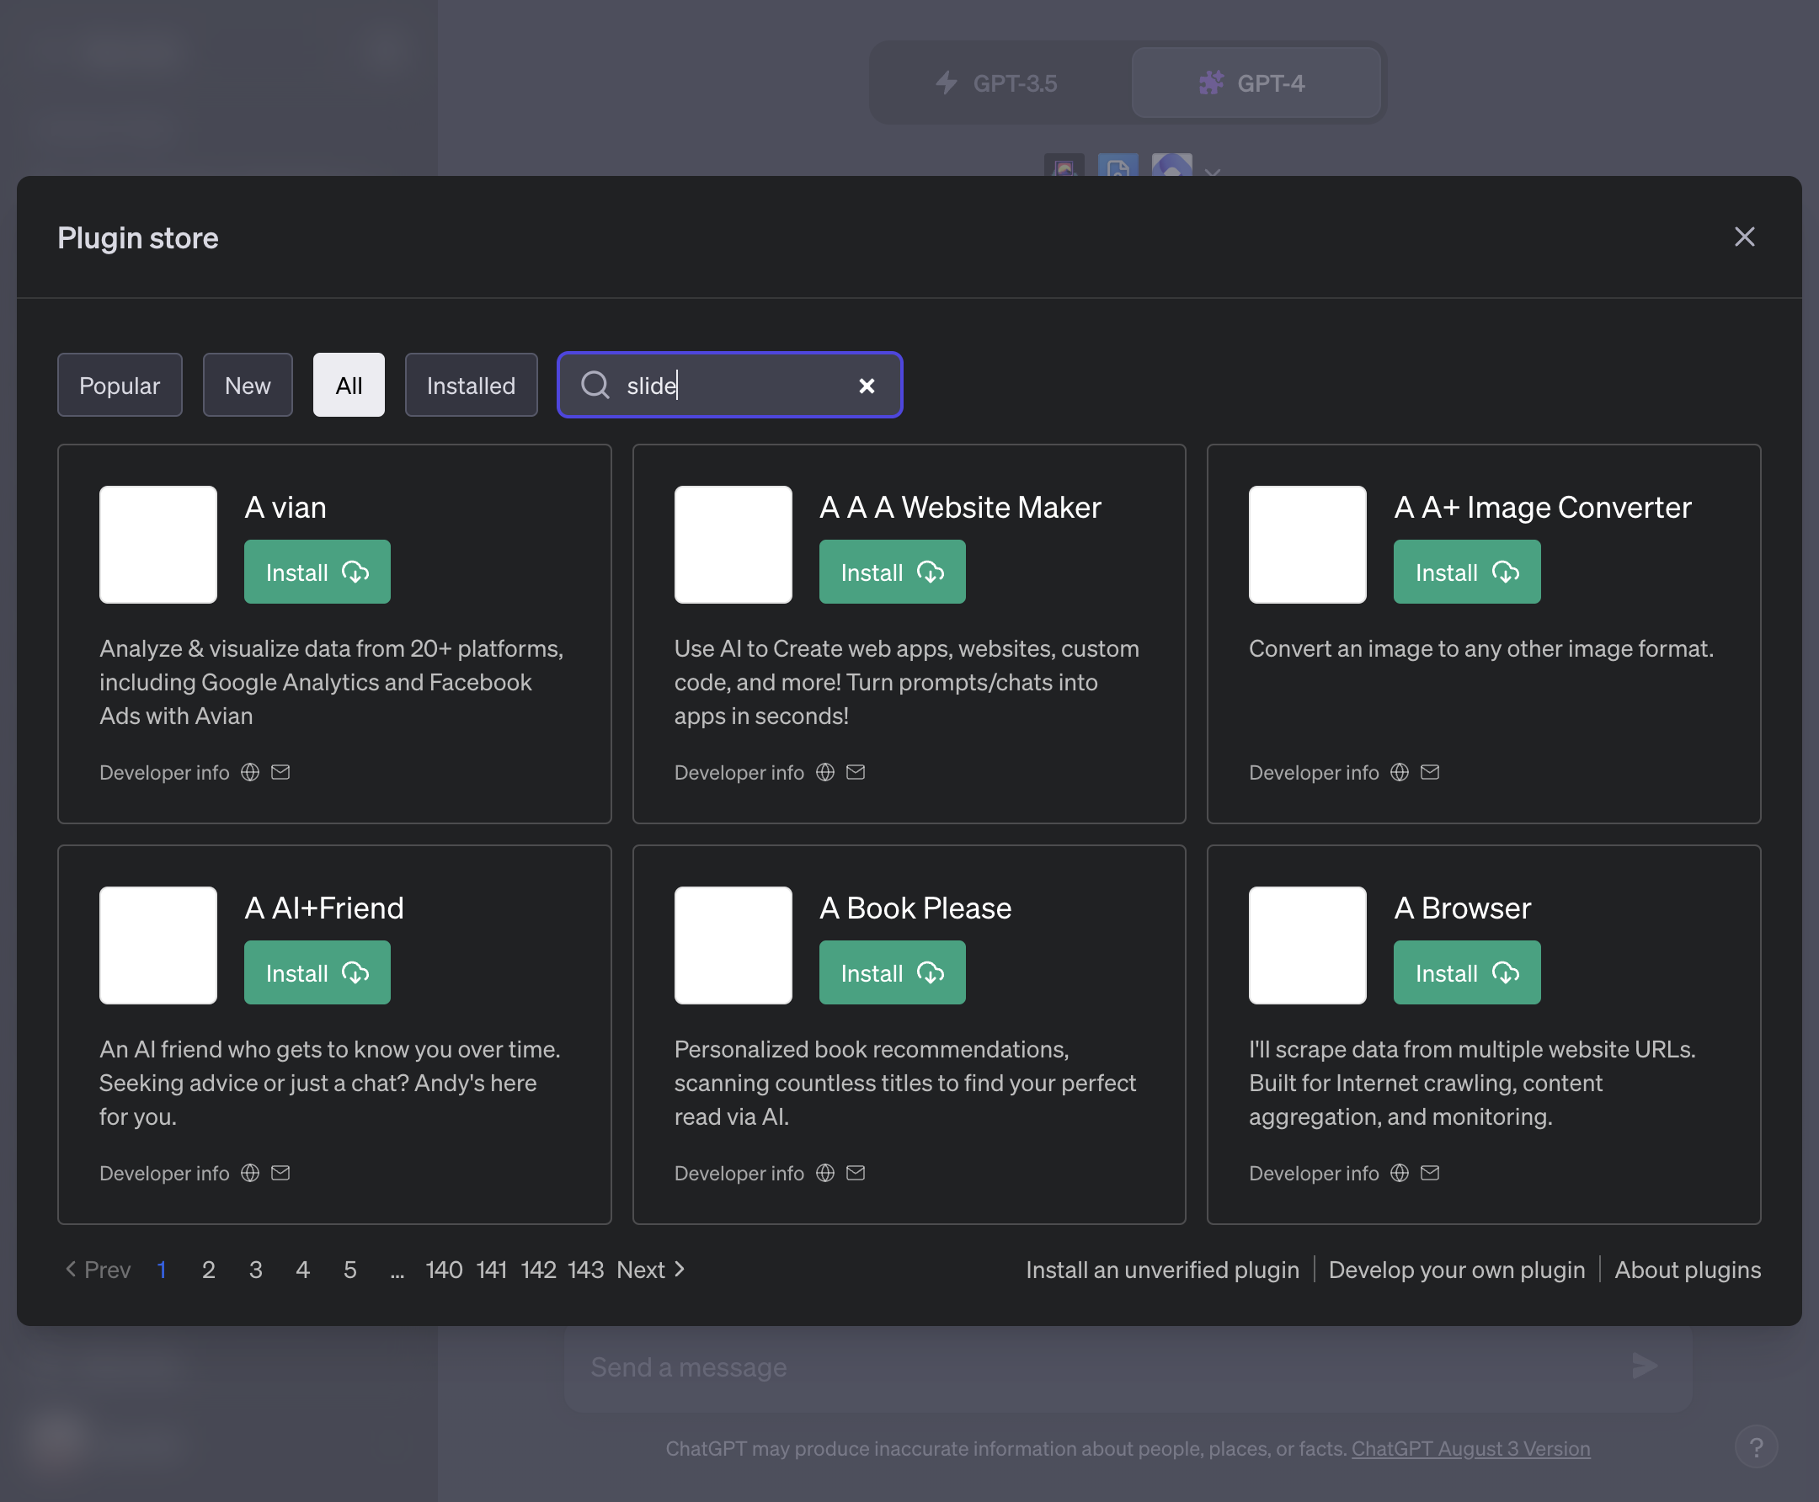
Task: Install the A Book Please plugin
Action: pyautogui.click(x=892, y=972)
